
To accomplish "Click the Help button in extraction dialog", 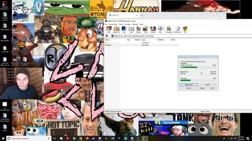I will [212, 88].
